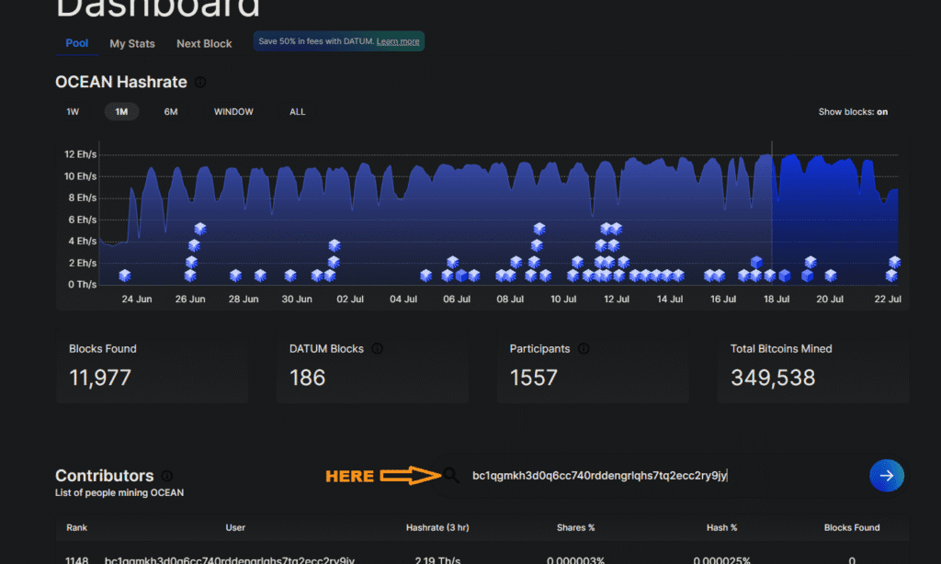
Task: Select the 1M time range
Action: click(122, 111)
